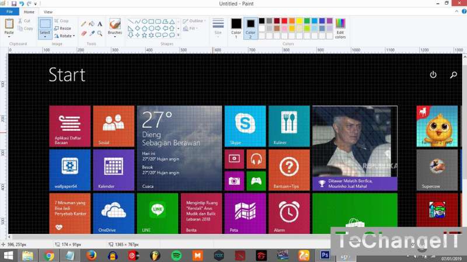Viewport: 467px width, 262px height.
Task: Pick the yellow color swatch
Action: click(299, 21)
